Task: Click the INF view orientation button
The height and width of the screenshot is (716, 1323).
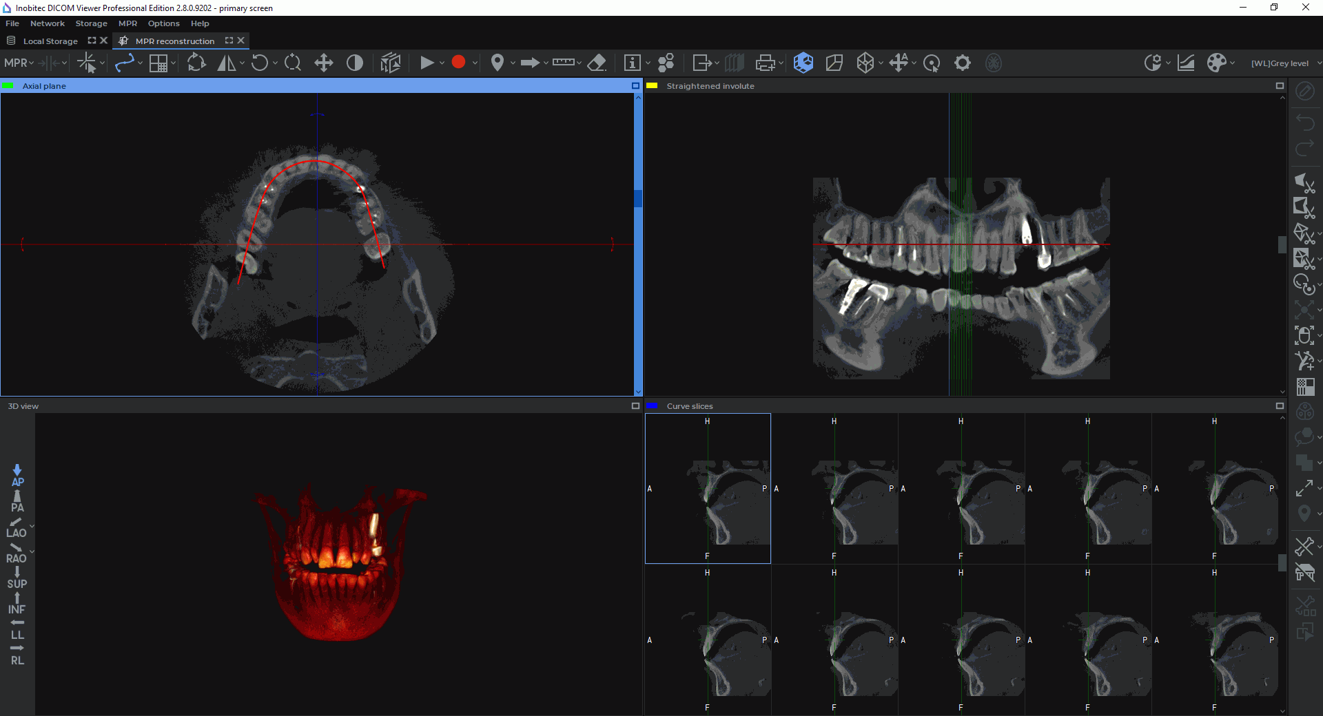Action: [17, 604]
